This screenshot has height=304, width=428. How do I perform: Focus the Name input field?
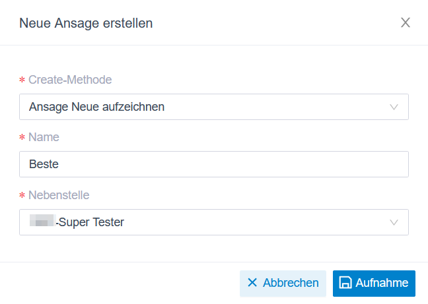coord(213,164)
